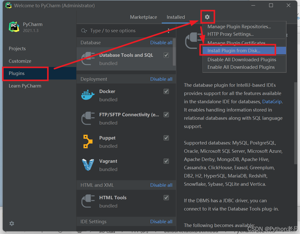Click Disable all for Database category
The width and height of the screenshot is (300, 234).
point(161,42)
